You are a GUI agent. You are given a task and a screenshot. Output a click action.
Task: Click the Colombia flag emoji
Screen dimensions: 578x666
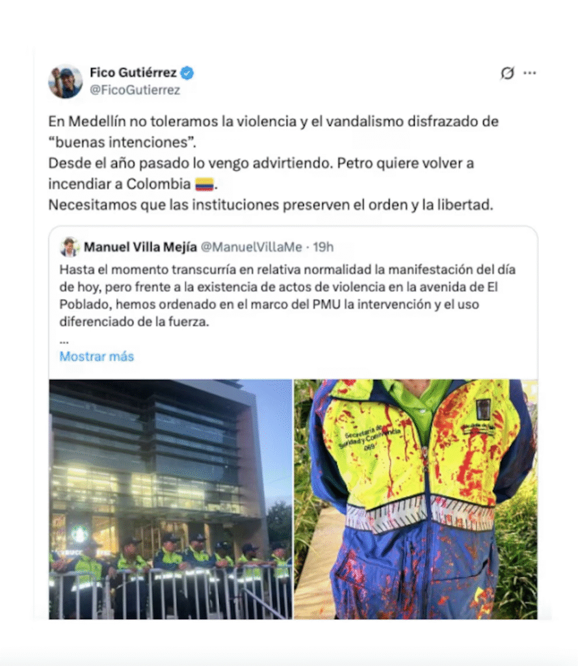[204, 184]
